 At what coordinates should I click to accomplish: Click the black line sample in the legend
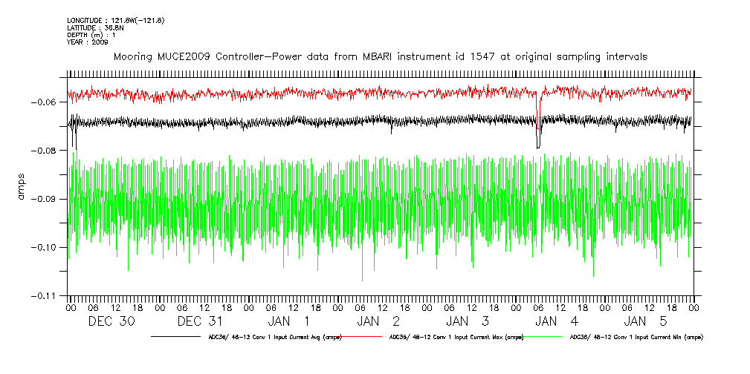pyautogui.click(x=177, y=337)
